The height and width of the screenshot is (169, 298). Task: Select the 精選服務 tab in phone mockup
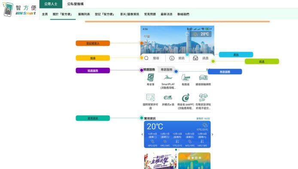click(149, 69)
